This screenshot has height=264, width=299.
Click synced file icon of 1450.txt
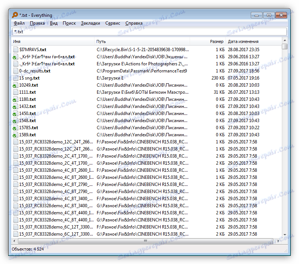point(15,114)
